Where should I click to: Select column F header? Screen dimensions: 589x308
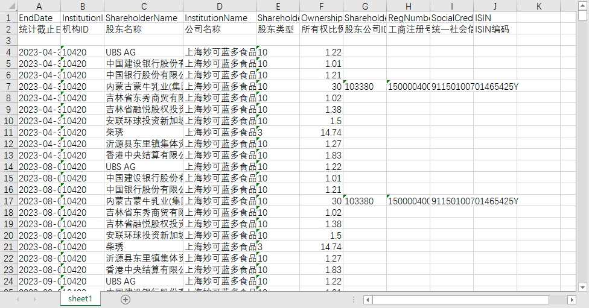click(x=321, y=6)
